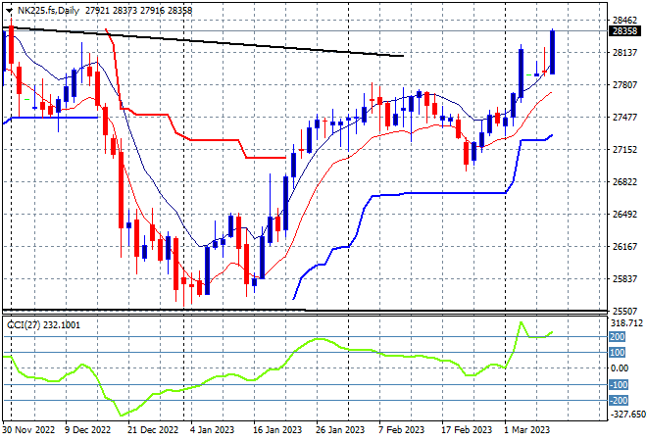Click the -100 level marker on CCI scale

pos(619,385)
